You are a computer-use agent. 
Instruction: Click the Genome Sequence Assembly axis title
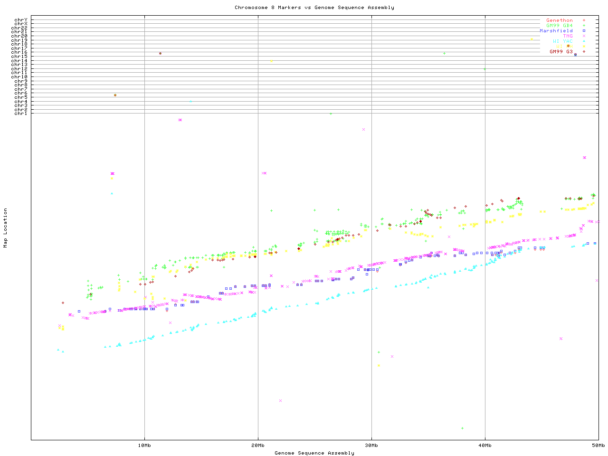tap(314, 453)
